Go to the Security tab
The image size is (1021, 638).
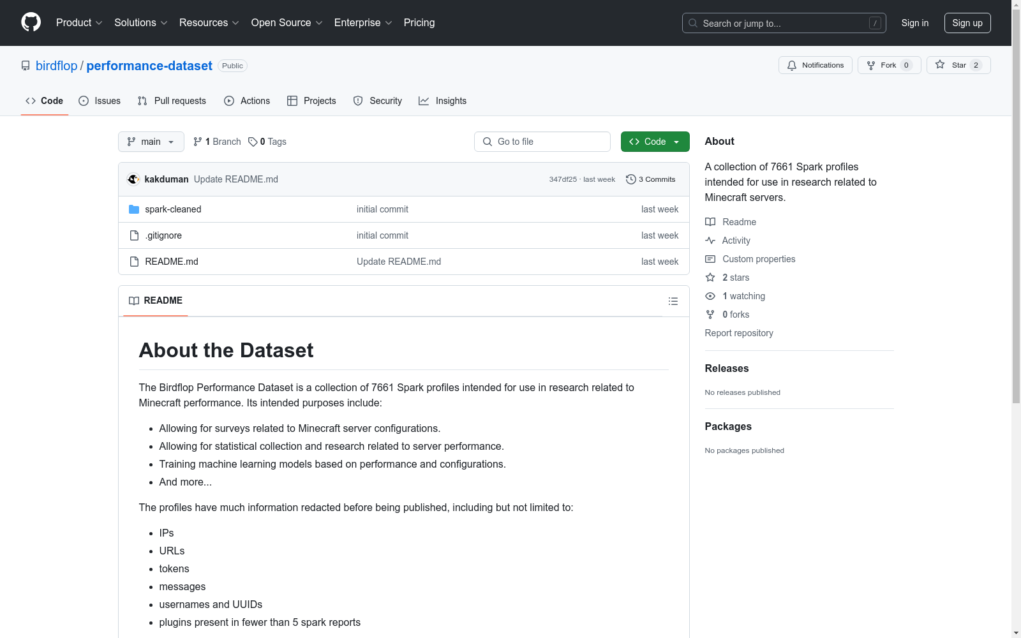(x=378, y=101)
